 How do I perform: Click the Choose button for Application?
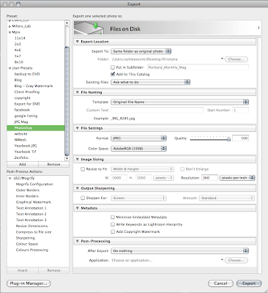[x=237, y=260]
